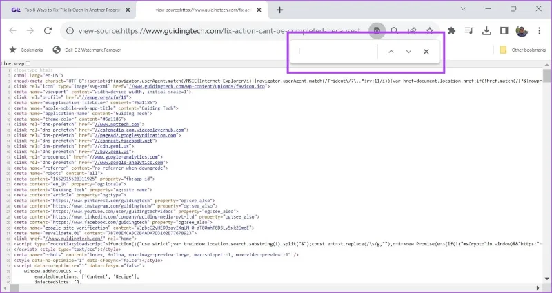Open the profile avatar
This screenshot has width=552, height=293.
522,31
